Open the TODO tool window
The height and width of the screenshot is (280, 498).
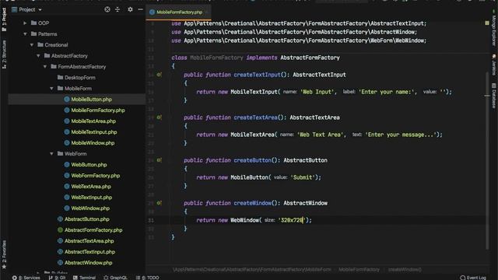[148, 278]
